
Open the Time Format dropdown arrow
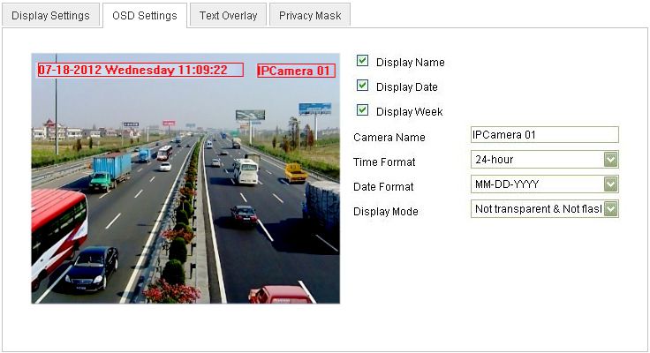tap(610, 160)
